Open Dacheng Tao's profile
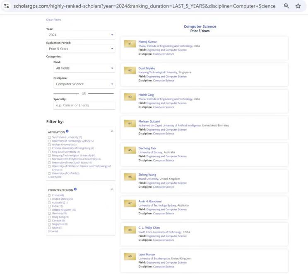This screenshot has height=274, width=308. pyautogui.click(x=147, y=148)
